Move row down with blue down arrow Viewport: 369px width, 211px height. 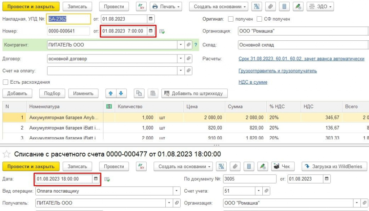pos(121,93)
